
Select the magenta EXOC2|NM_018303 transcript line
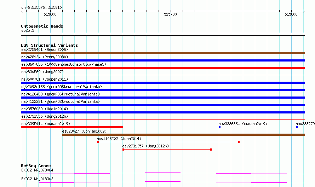click(x=163, y=182)
